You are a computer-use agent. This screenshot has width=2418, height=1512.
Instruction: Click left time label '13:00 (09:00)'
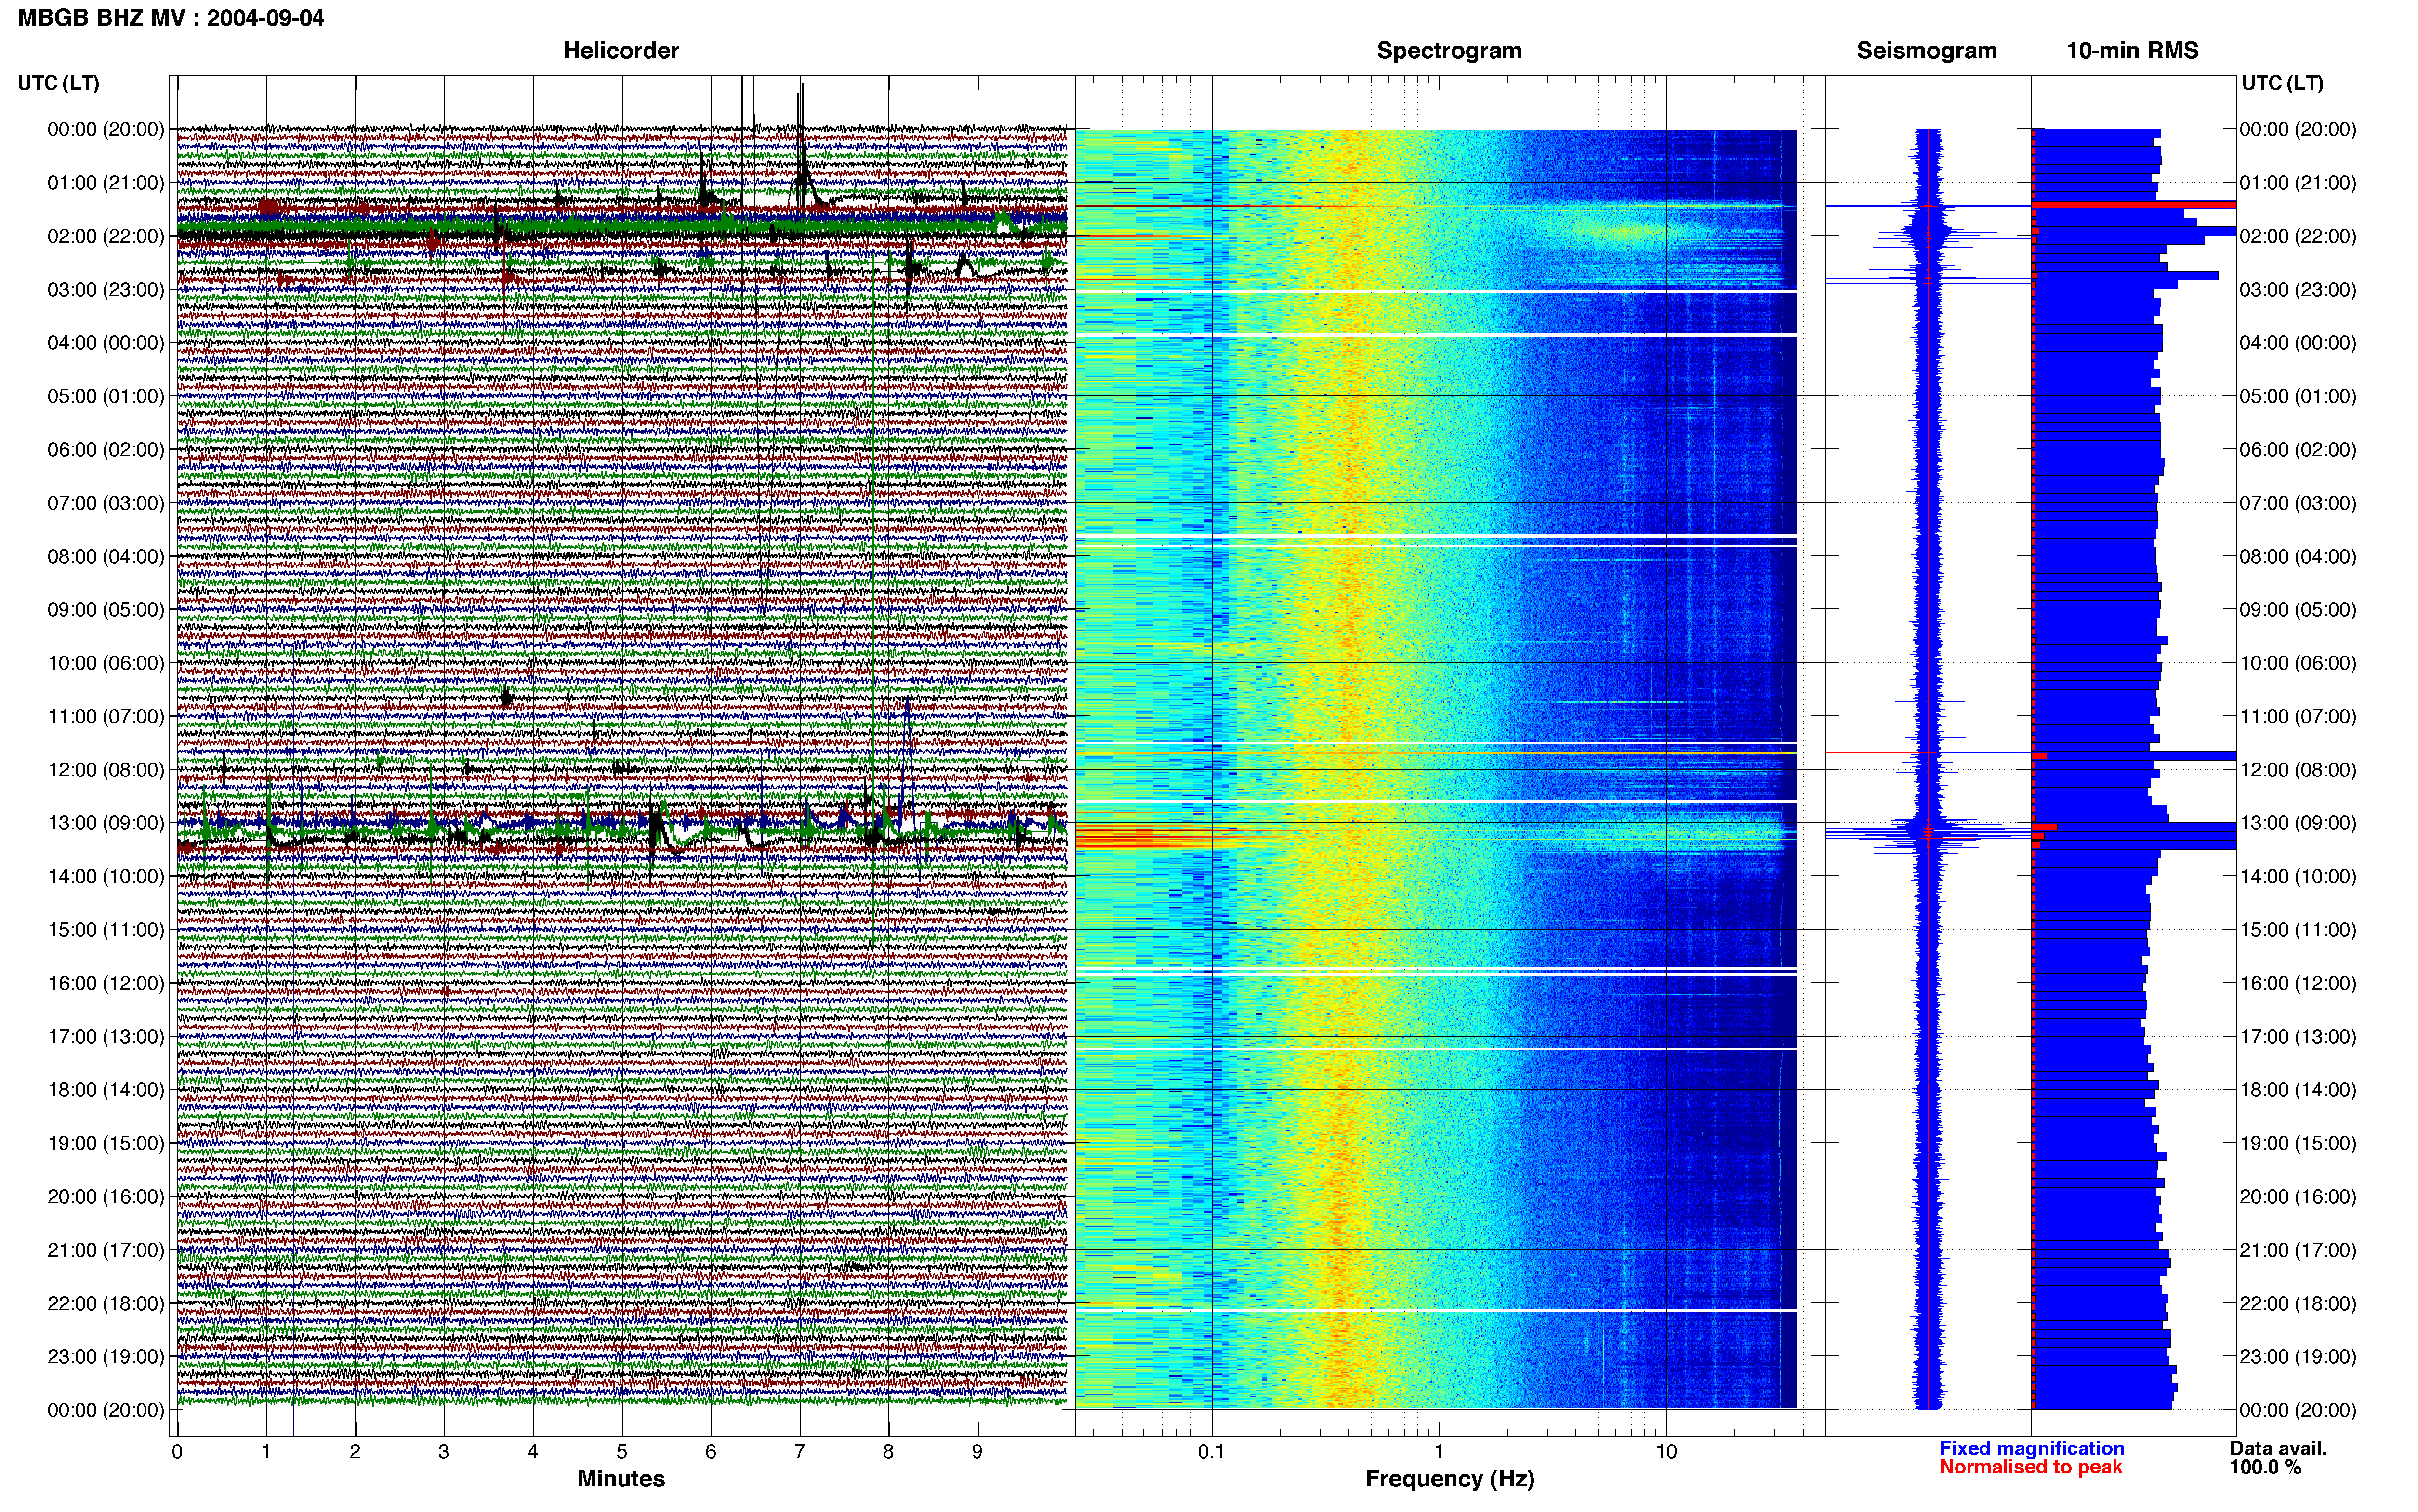[106, 823]
